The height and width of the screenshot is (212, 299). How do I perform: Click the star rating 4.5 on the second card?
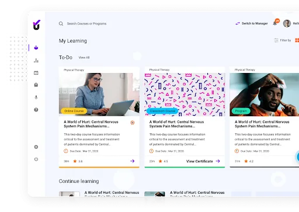click(x=163, y=161)
